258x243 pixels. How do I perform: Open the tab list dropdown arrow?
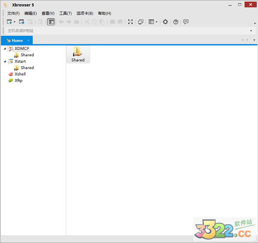tap(254, 40)
